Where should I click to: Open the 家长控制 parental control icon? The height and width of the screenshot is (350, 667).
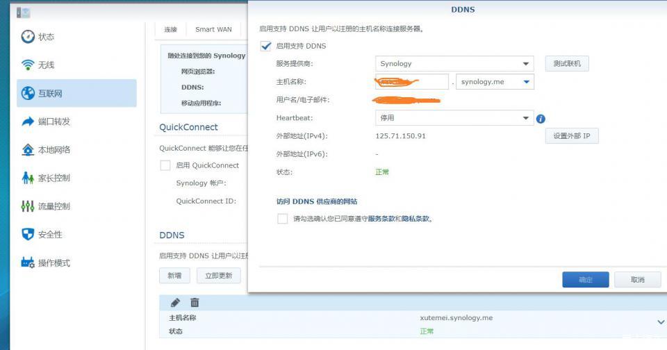coord(28,178)
